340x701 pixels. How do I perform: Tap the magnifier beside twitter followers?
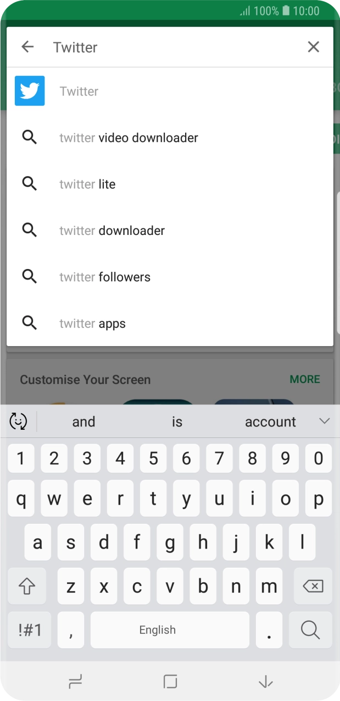[x=29, y=276]
